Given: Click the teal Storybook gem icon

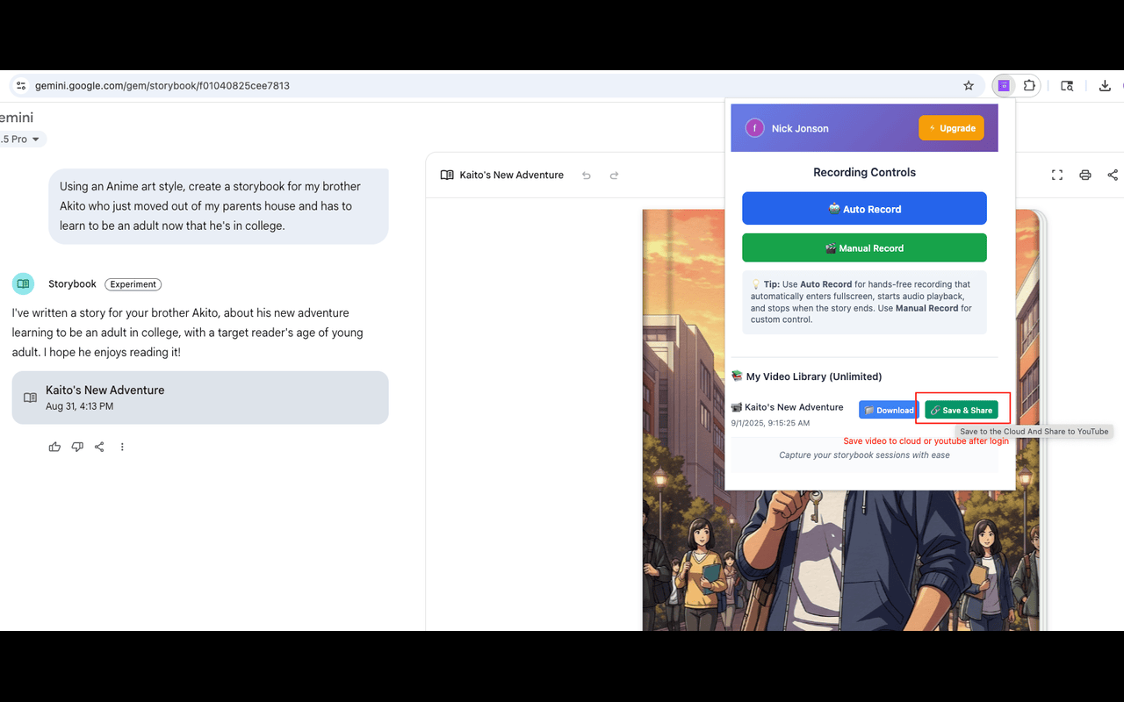Looking at the screenshot, I should coord(23,283).
